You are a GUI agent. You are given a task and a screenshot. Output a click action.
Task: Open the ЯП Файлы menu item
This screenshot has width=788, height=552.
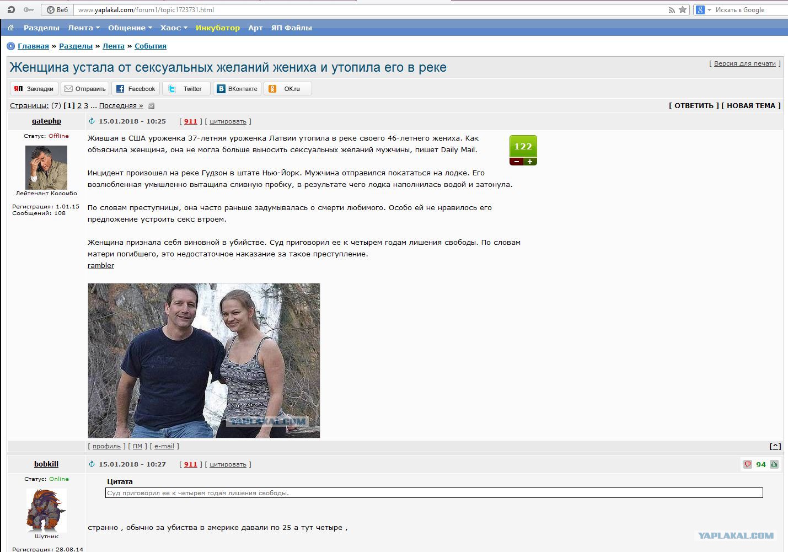tap(291, 28)
